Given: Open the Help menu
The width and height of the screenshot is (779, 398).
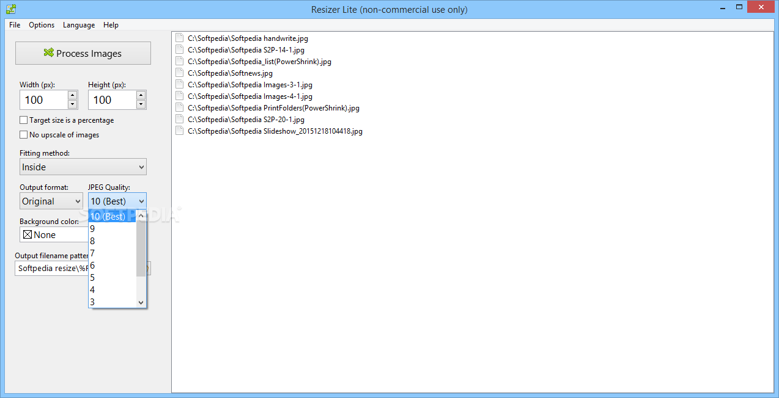Looking at the screenshot, I should 111,25.
